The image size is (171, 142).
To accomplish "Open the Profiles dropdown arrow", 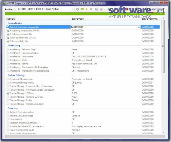I will [73, 9].
